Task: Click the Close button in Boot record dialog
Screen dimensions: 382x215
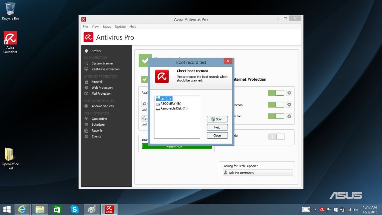Action: coord(217,135)
